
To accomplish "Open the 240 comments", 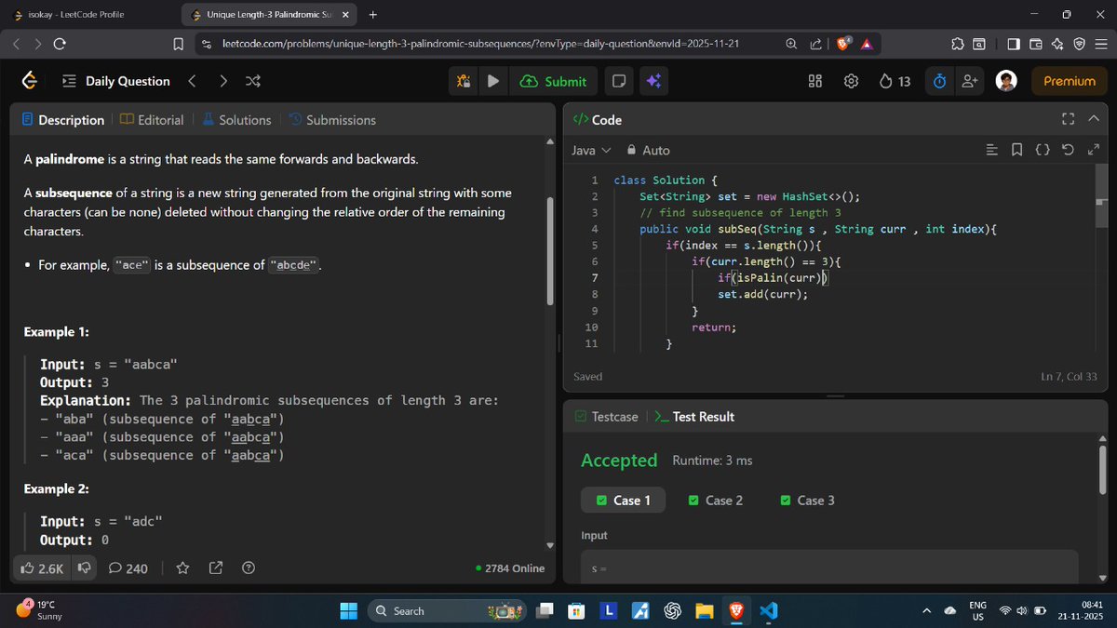I will coord(128,568).
